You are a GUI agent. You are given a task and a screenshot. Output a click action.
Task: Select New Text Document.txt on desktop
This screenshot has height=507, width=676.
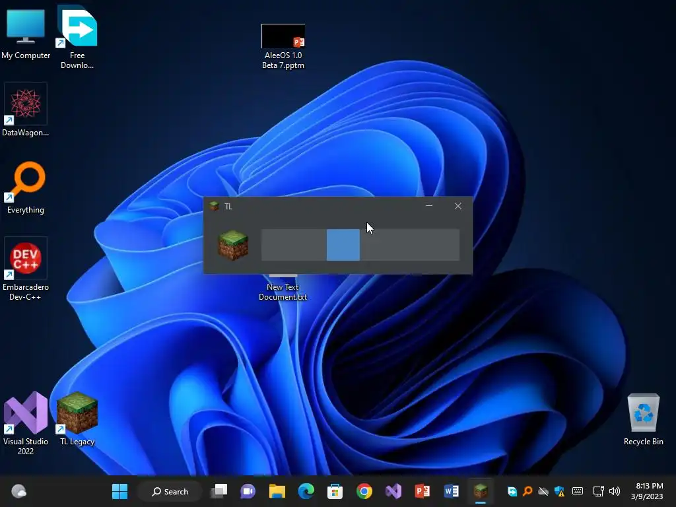pyautogui.click(x=283, y=291)
